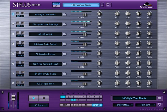
Task: Open the OUT A output dropdown on part 8
Action: [20, 85]
